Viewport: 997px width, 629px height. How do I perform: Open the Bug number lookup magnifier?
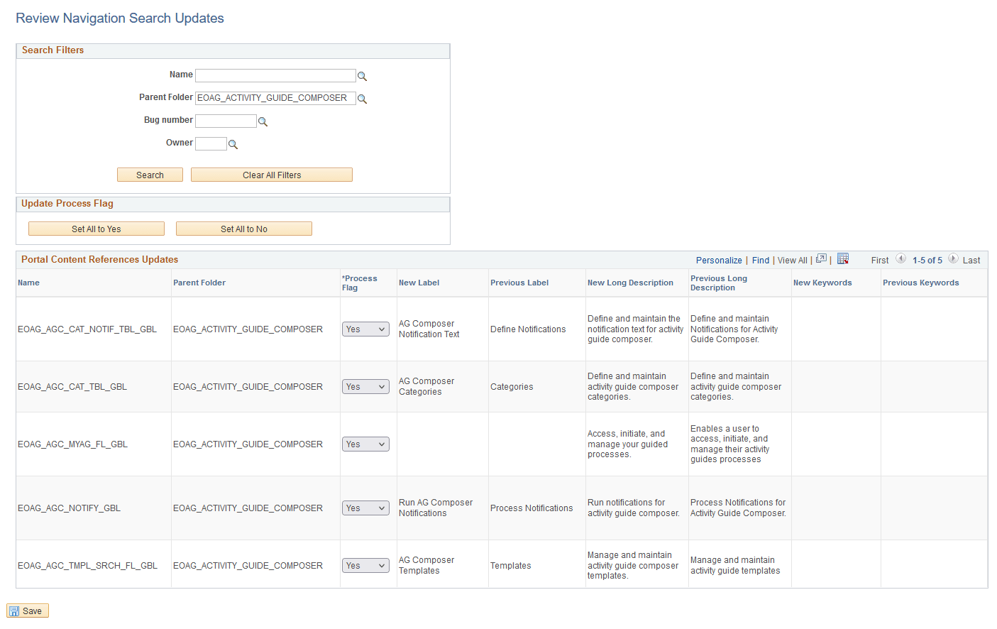coord(263,121)
